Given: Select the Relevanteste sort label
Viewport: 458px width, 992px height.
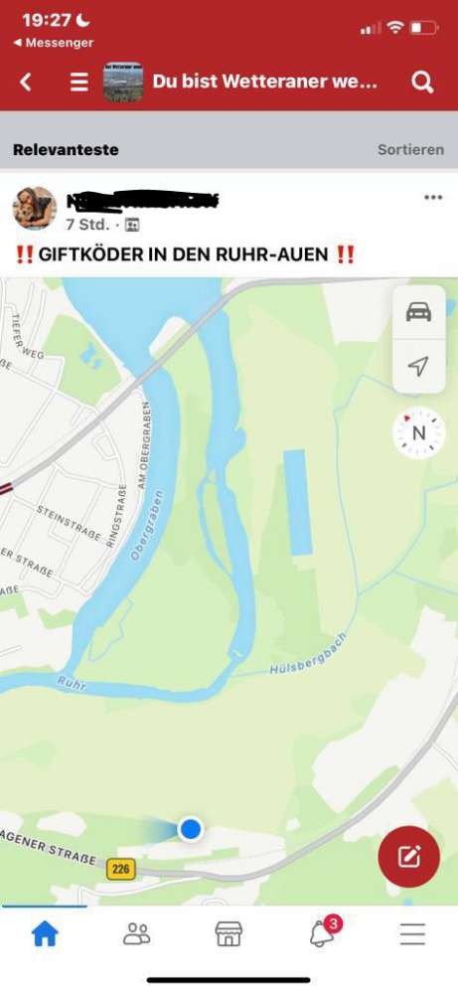Looking at the screenshot, I should click(x=66, y=150).
